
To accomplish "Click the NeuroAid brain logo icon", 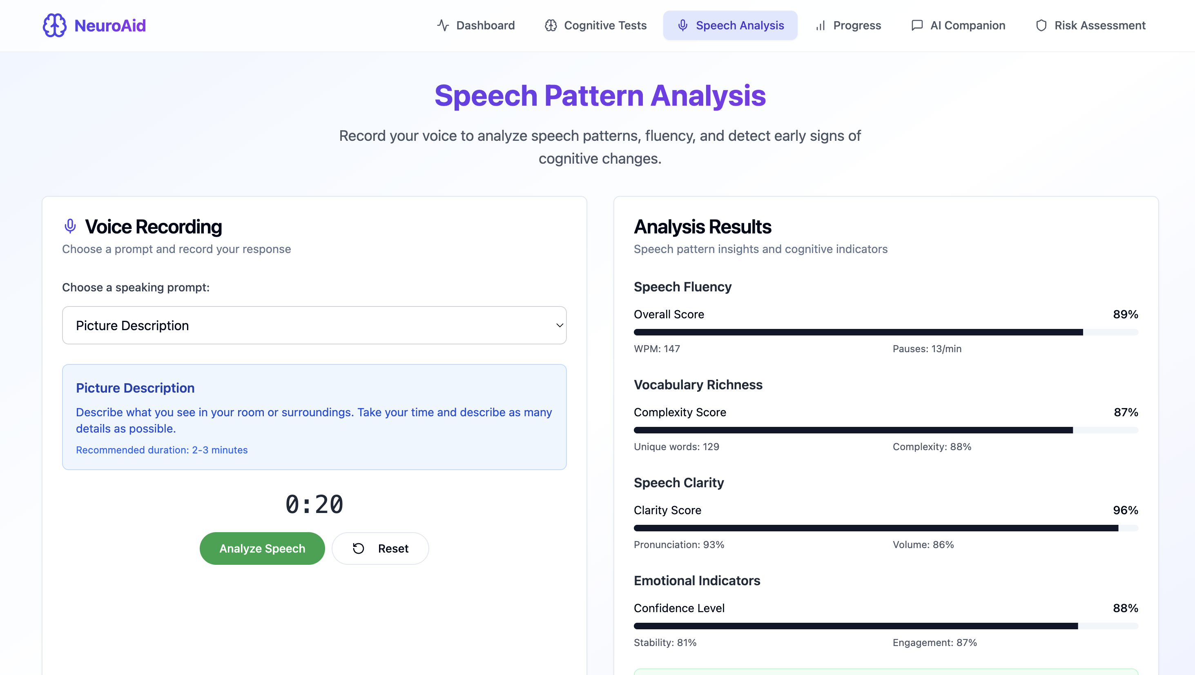I will point(54,25).
